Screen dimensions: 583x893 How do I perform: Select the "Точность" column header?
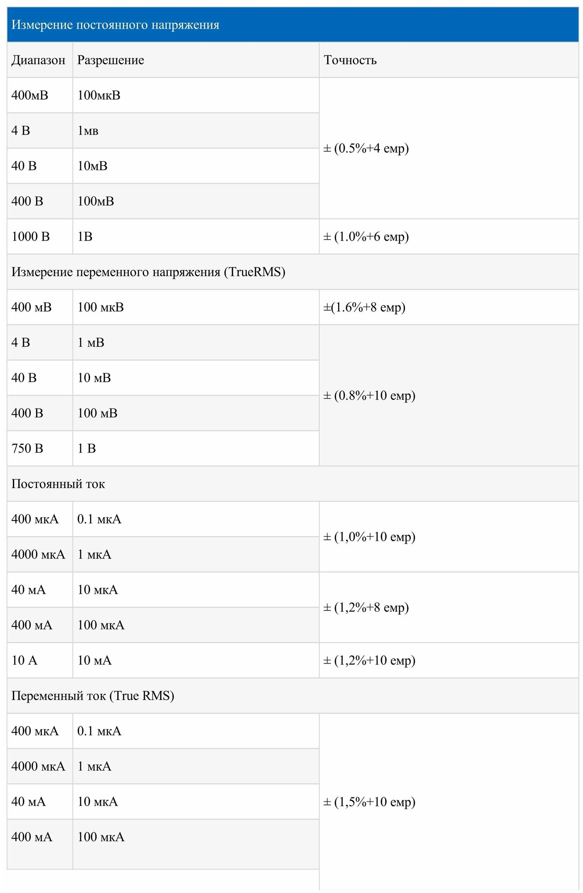[x=350, y=60]
